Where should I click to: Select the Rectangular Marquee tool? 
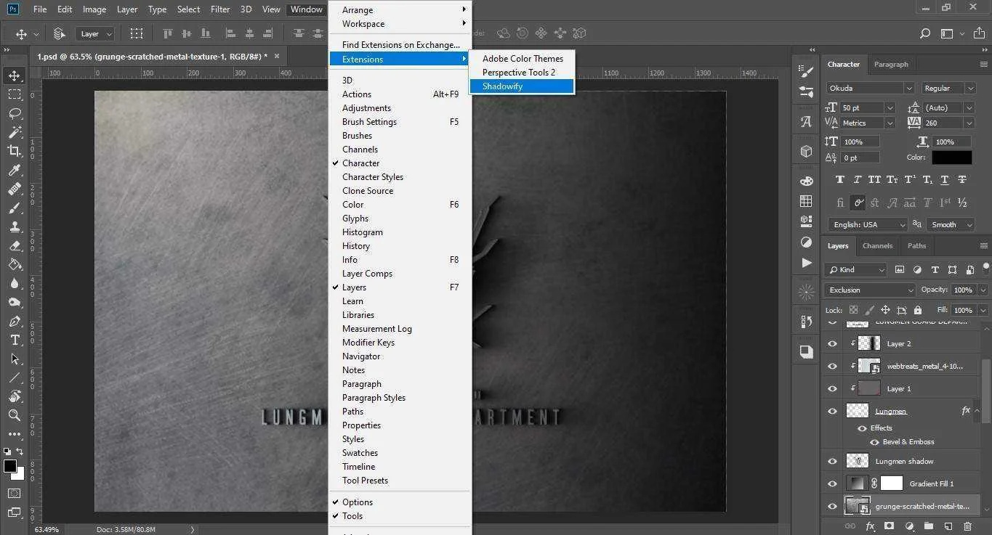15,94
